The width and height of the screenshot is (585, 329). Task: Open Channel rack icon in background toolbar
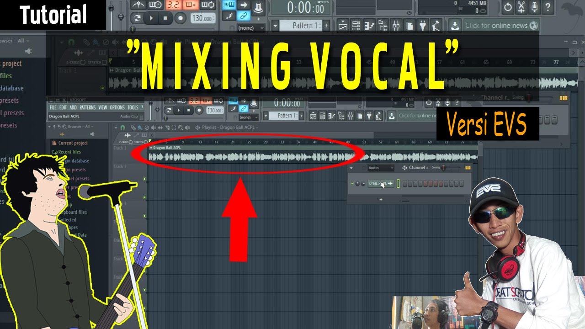(356, 26)
